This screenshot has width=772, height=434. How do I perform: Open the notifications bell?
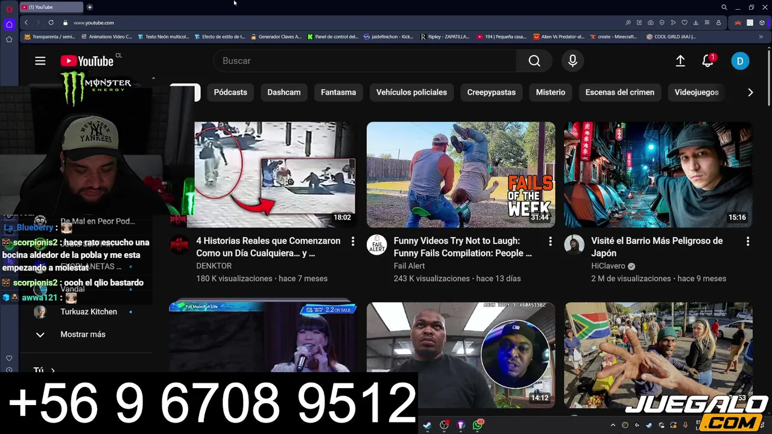(707, 61)
